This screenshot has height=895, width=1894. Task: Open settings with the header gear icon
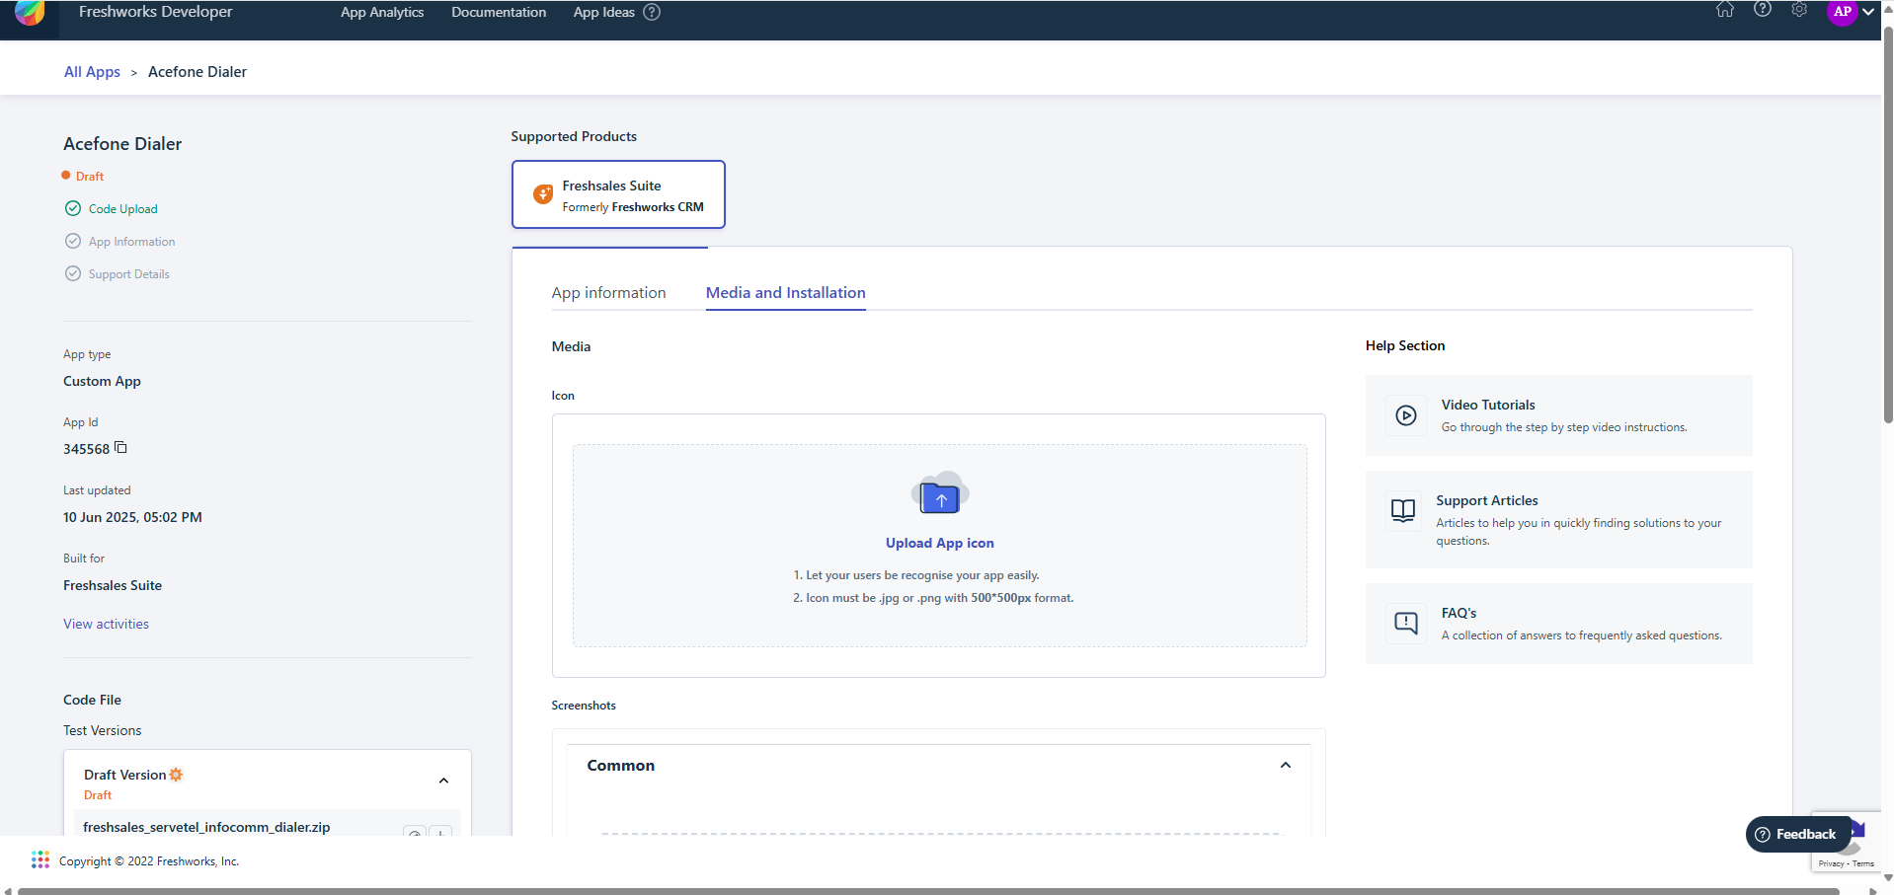[1799, 10]
